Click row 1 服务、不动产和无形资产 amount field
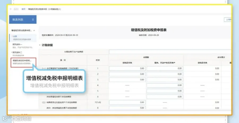Viewport: 239px width, 123px height. [x=165, y=69]
